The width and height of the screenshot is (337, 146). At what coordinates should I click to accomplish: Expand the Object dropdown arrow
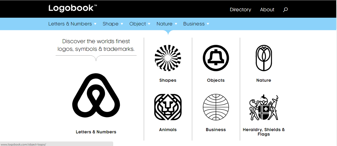(149, 24)
